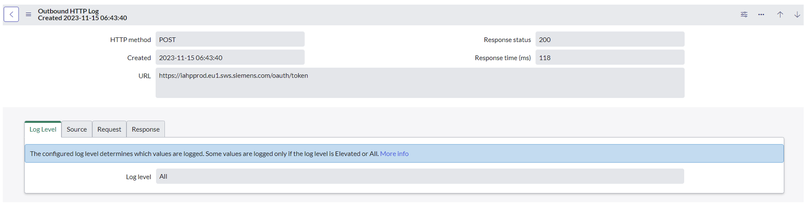Click the Response time field showing 118

click(x=610, y=57)
